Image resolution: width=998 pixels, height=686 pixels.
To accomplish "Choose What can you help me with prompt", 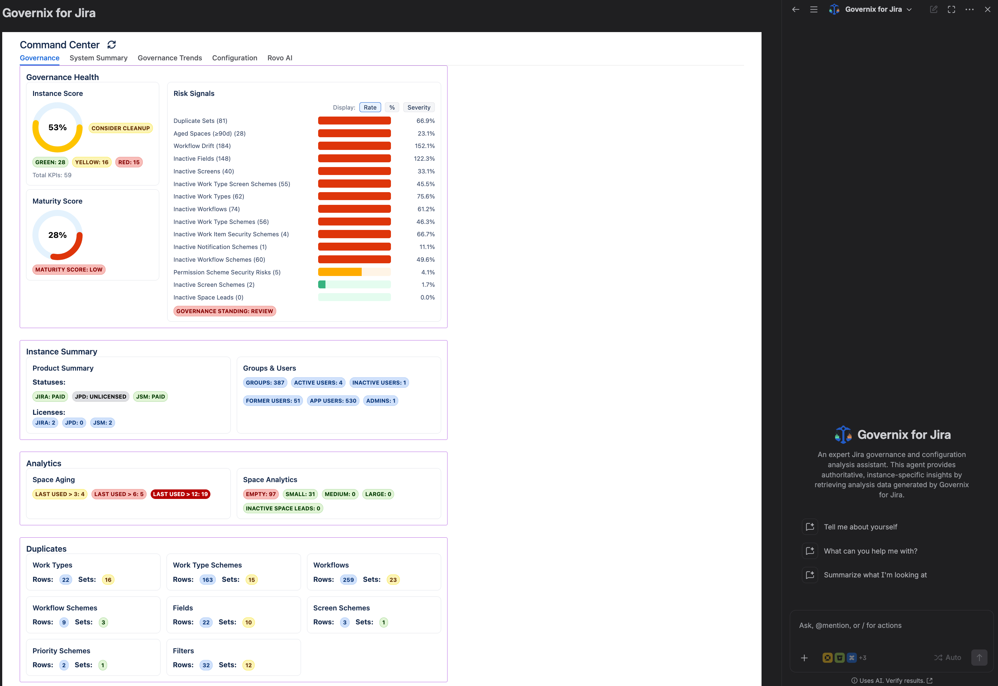I will (870, 551).
